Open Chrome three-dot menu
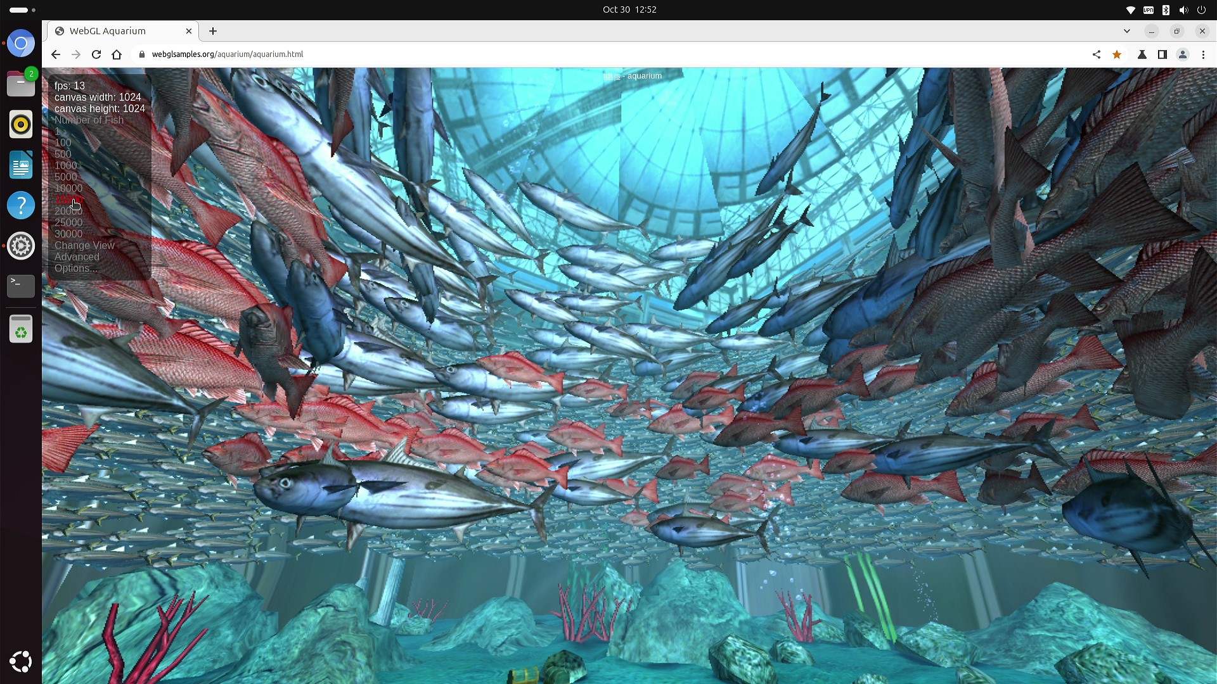 (x=1203, y=54)
